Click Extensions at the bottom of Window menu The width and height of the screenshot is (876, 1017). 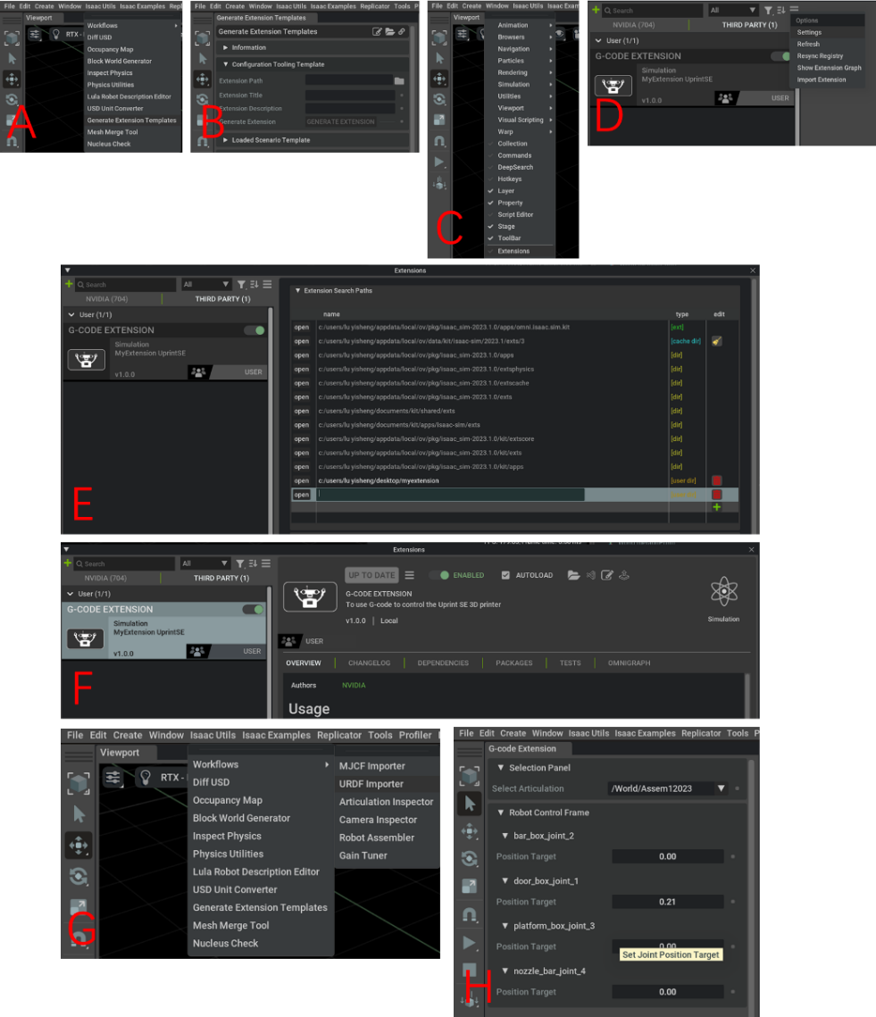[x=513, y=251]
